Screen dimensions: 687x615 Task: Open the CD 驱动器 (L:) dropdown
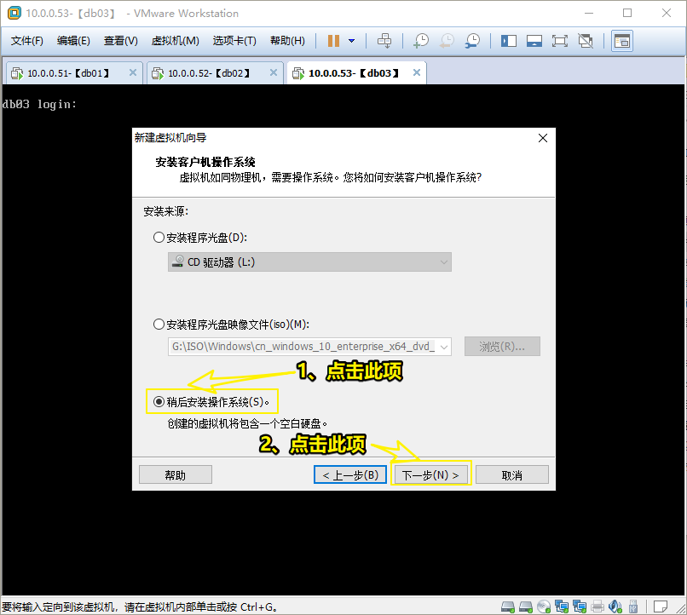(444, 262)
